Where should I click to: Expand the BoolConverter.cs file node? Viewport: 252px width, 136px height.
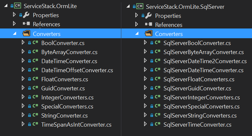pyautogui.click(x=23, y=42)
